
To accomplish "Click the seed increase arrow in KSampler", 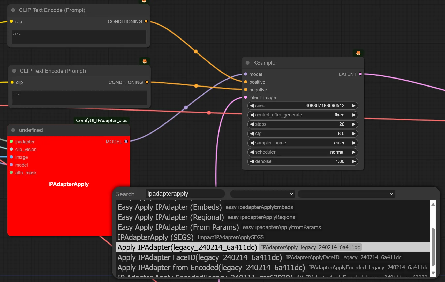I will pos(353,106).
